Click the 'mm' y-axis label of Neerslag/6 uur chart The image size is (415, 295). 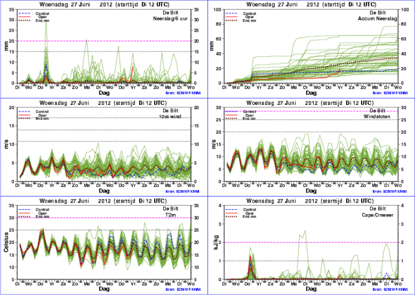click(6, 47)
